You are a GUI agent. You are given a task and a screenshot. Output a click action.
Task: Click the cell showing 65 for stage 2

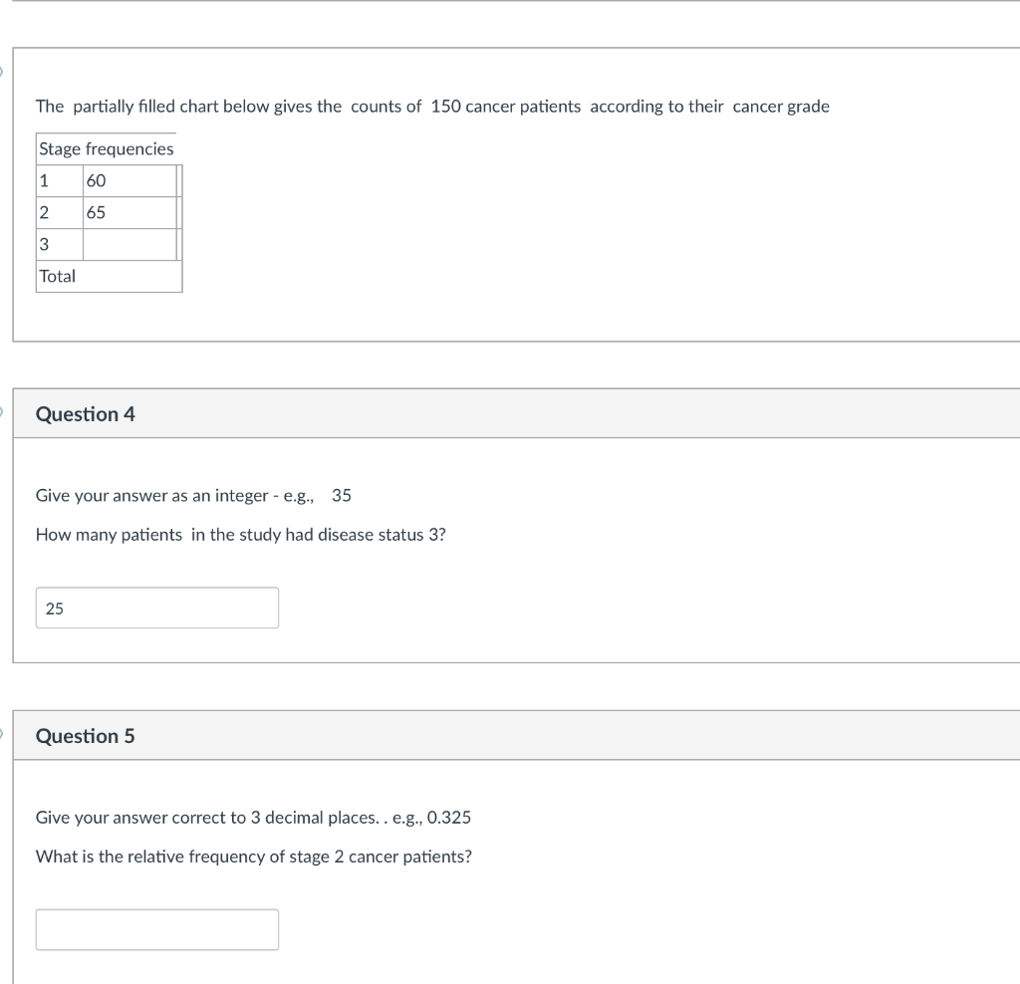129,213
